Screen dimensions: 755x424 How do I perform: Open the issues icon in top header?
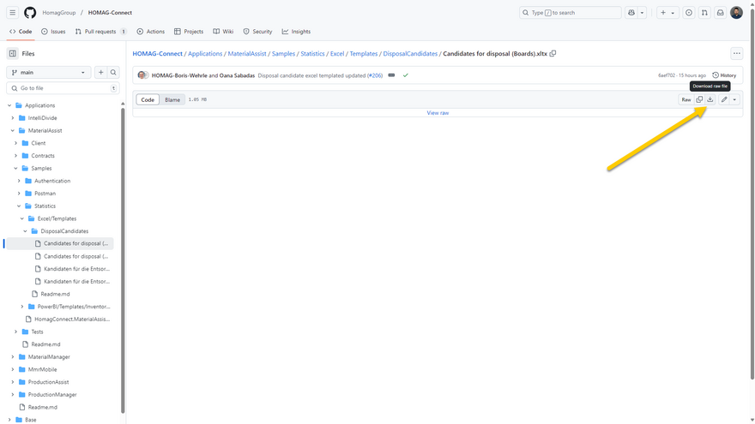click(689, 13)
